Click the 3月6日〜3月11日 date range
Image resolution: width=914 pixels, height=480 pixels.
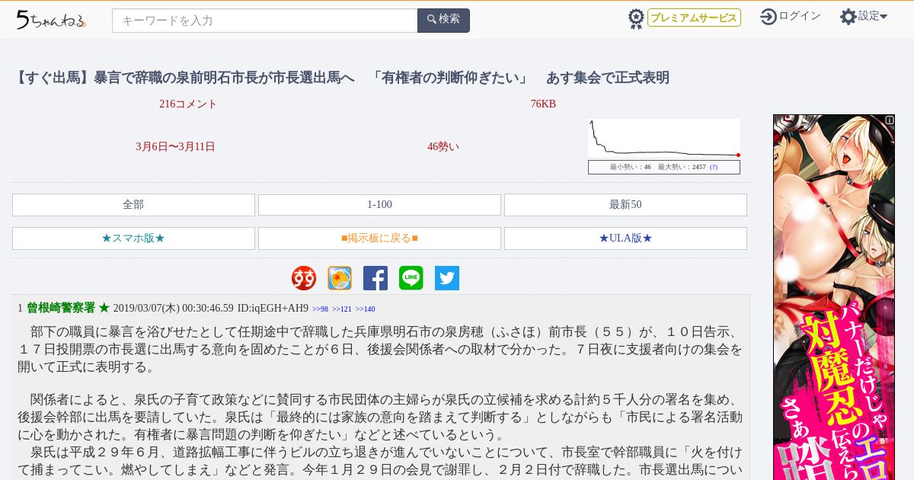[x=176, y=147]
